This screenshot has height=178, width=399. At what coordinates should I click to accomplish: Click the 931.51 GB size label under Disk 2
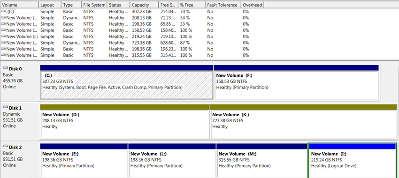[x=13, y=159]
